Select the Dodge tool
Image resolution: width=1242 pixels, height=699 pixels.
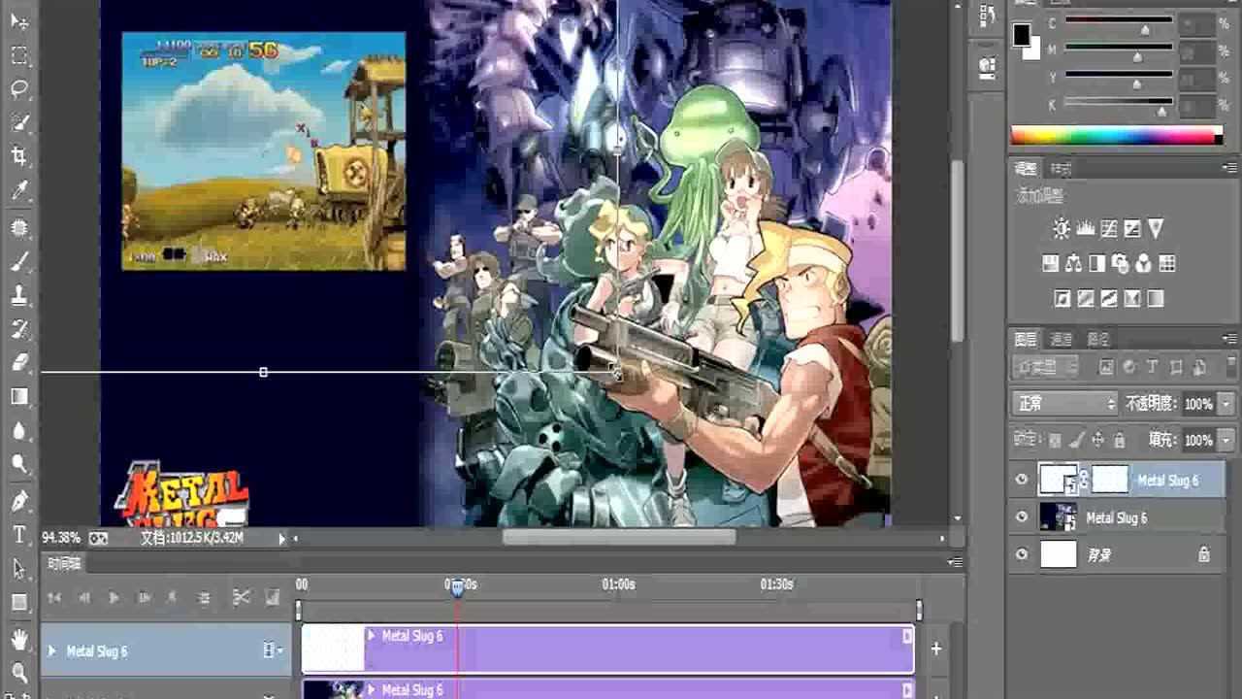(19, 464)
